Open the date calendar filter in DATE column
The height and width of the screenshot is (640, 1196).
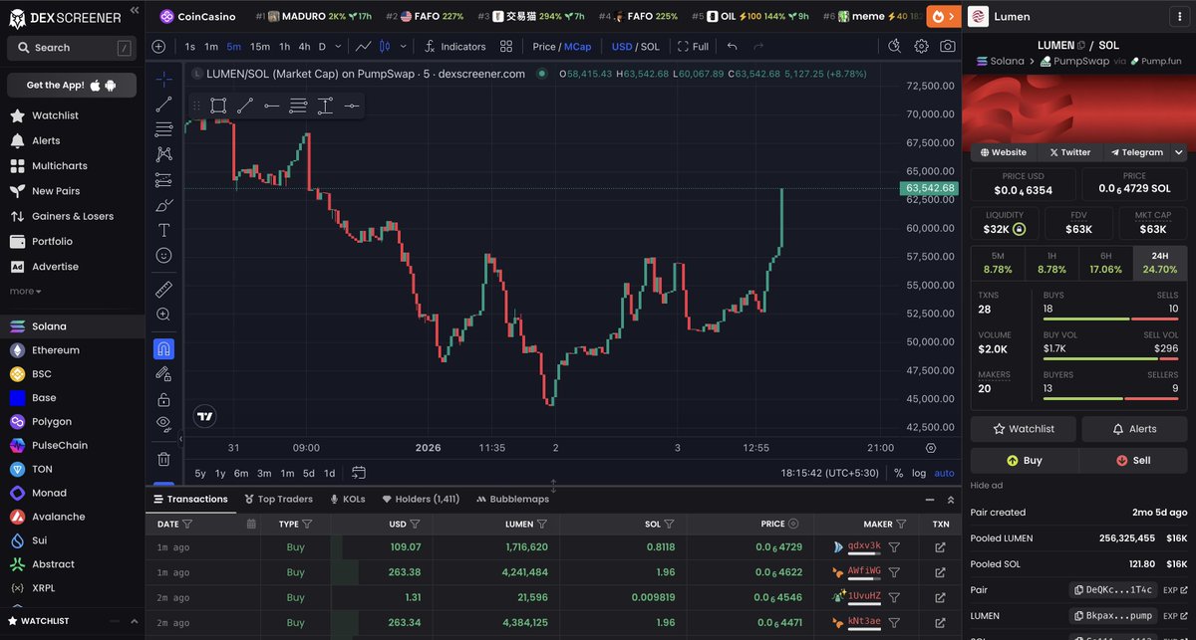pos(251,524)
